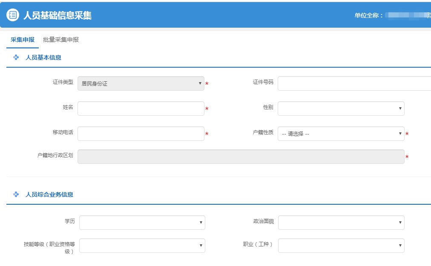This screenshot has height=266, width=431.
Task: Click the 人员基本信息 section heading
Action: [x=43, y=57]
